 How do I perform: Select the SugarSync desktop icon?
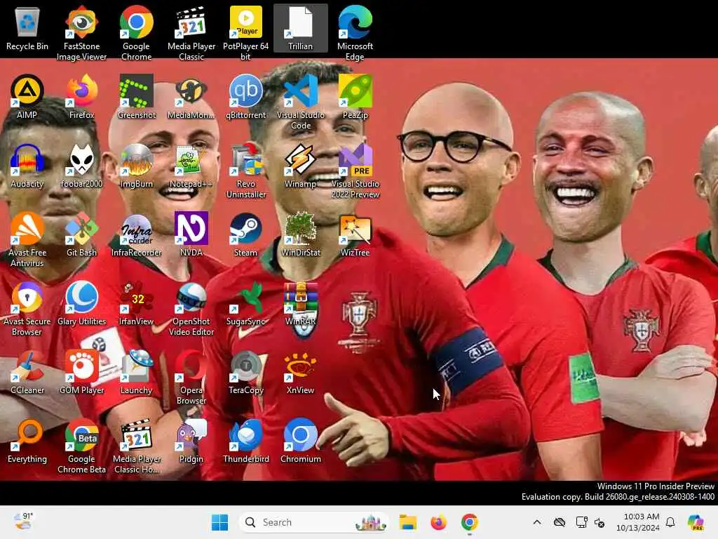(x=246, y=303)
